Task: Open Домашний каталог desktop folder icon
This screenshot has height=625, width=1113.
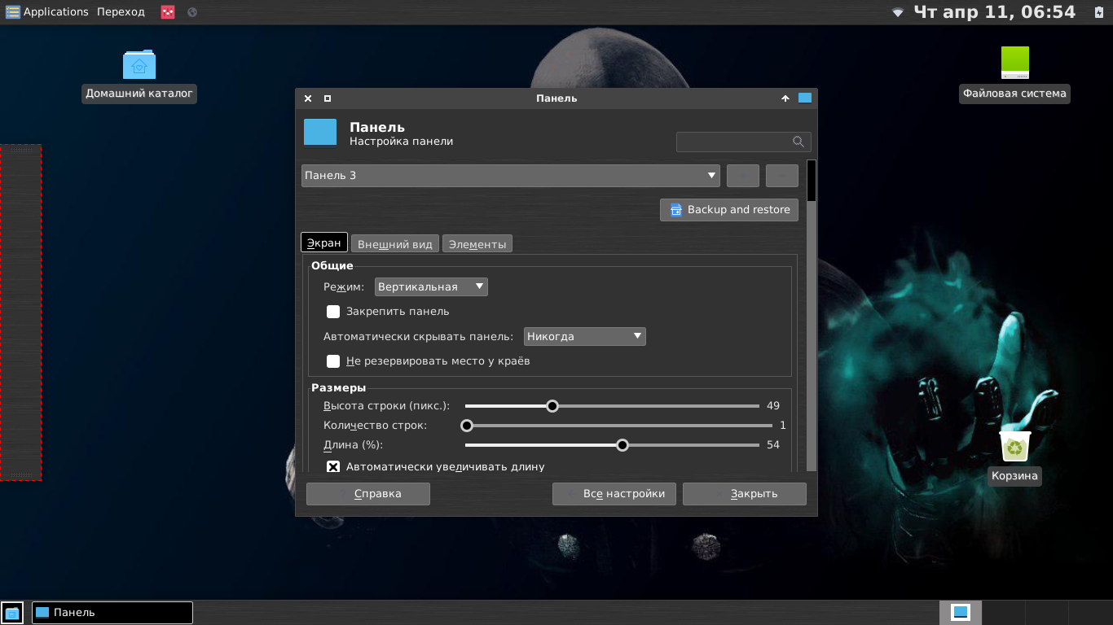Action: [139, 65]
